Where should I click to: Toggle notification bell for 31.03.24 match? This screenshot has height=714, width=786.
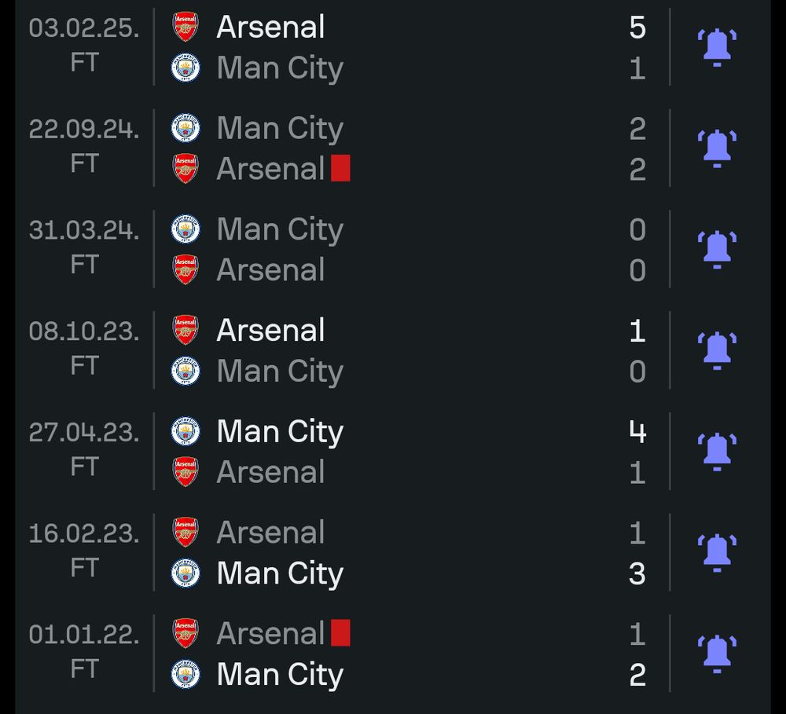point(717,250)
